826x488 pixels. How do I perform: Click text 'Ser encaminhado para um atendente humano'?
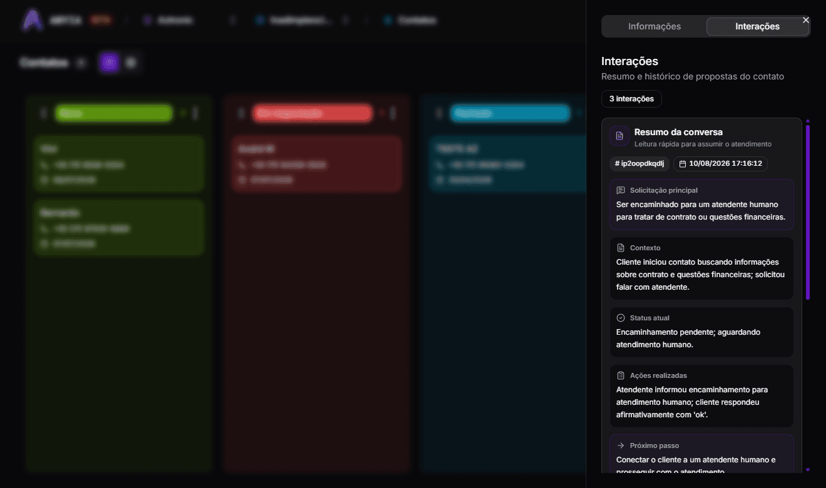[x=697, y=205]
